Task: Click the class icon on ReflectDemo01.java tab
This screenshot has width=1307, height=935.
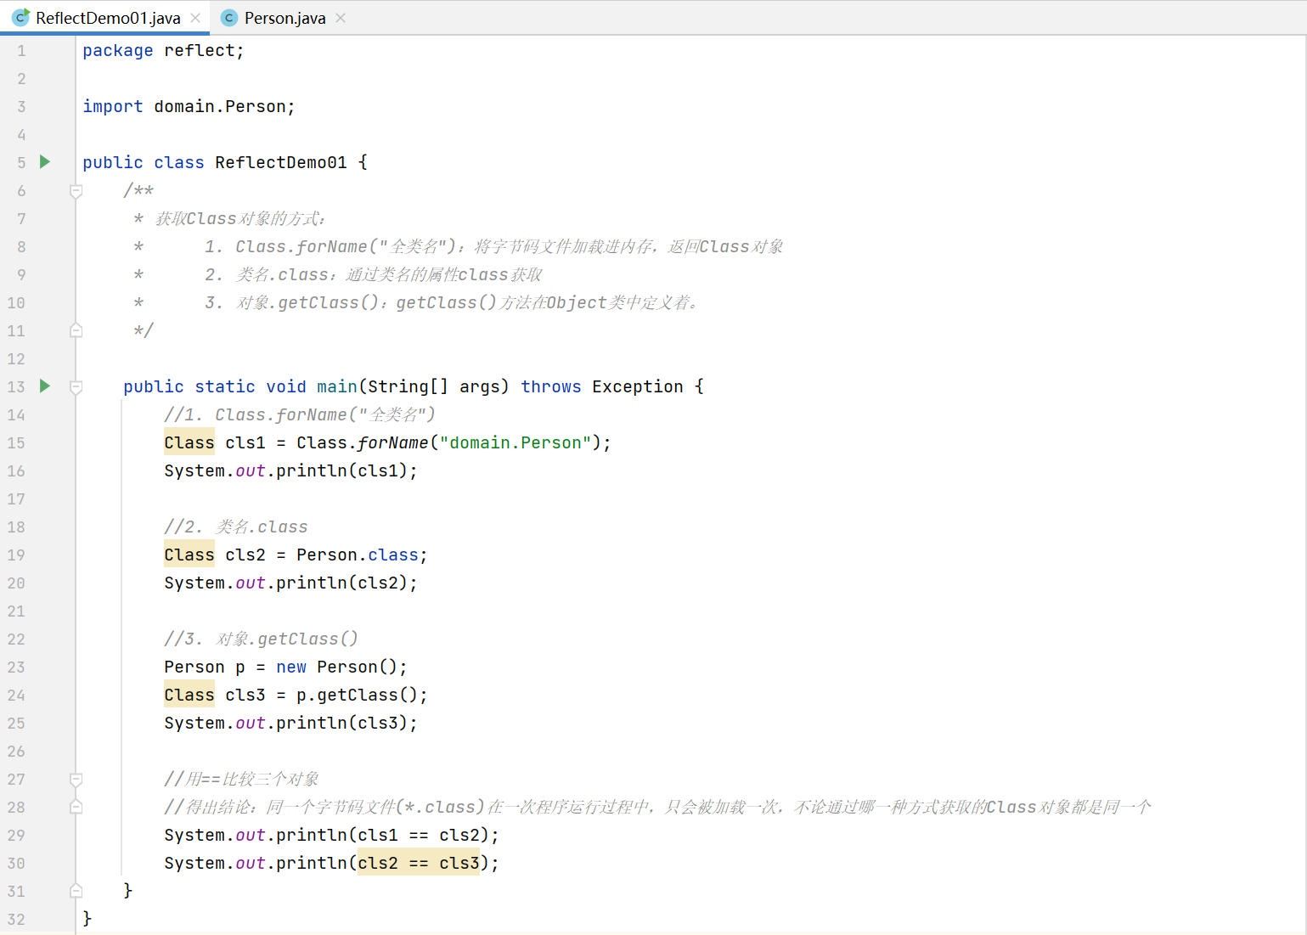Action: 20,17
